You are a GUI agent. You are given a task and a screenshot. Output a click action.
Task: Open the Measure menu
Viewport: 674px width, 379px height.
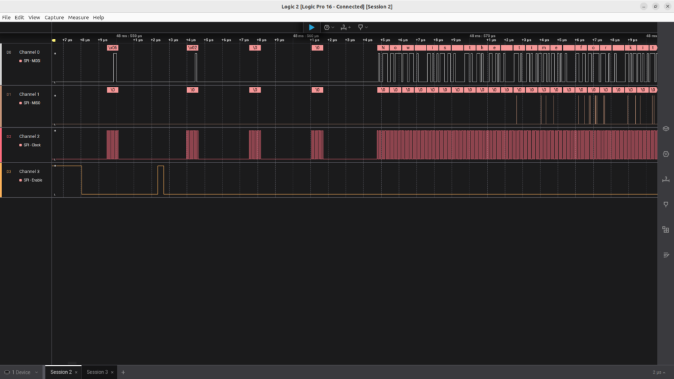[x=78, y=18]
